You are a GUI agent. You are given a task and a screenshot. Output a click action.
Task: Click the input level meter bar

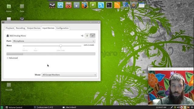[51, 54]
